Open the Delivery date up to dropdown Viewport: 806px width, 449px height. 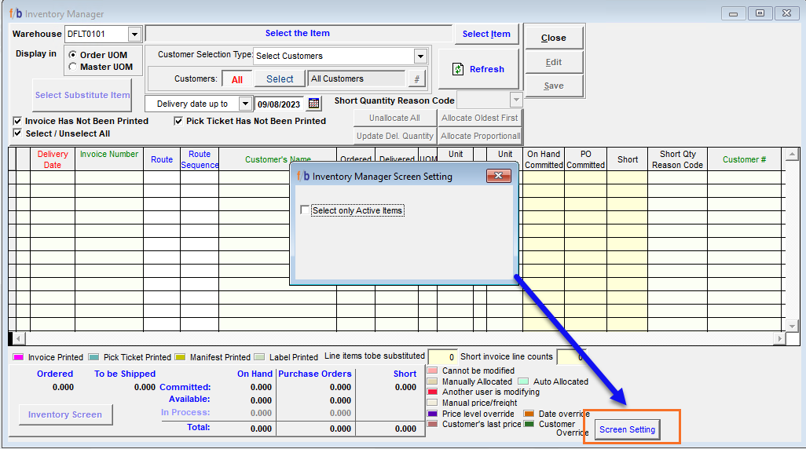point(244,104)
